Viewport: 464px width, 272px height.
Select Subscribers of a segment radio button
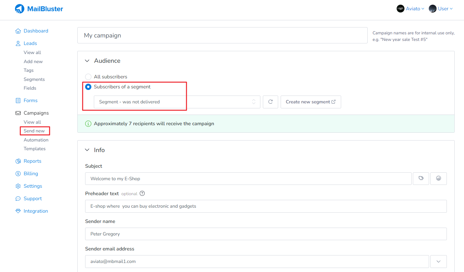point(88,87)
